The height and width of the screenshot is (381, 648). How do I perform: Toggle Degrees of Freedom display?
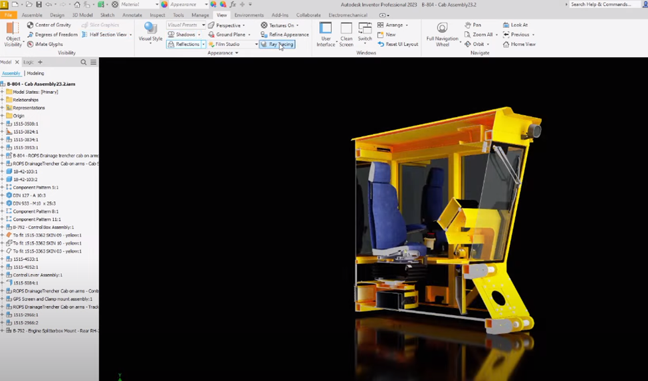pos(52,35)
